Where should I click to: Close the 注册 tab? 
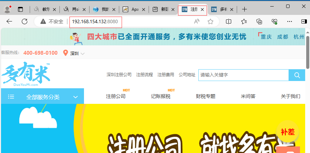pos(202,9)
